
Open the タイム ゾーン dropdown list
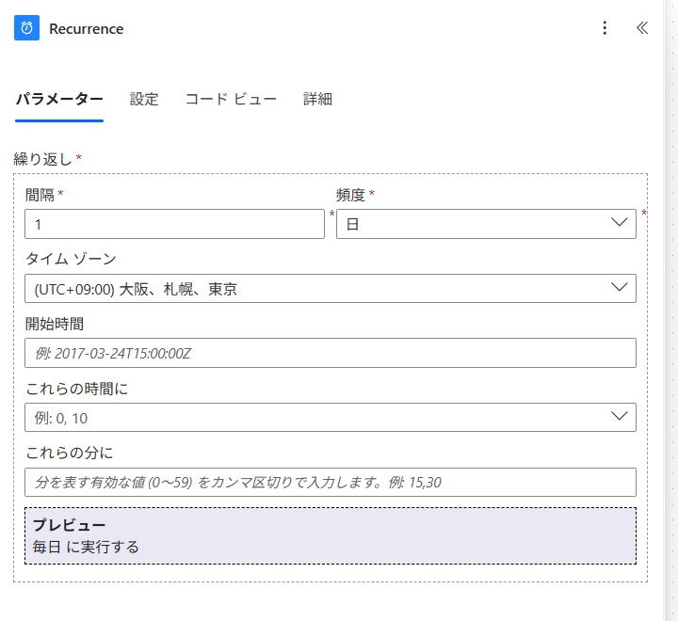[x=330, y=288]
